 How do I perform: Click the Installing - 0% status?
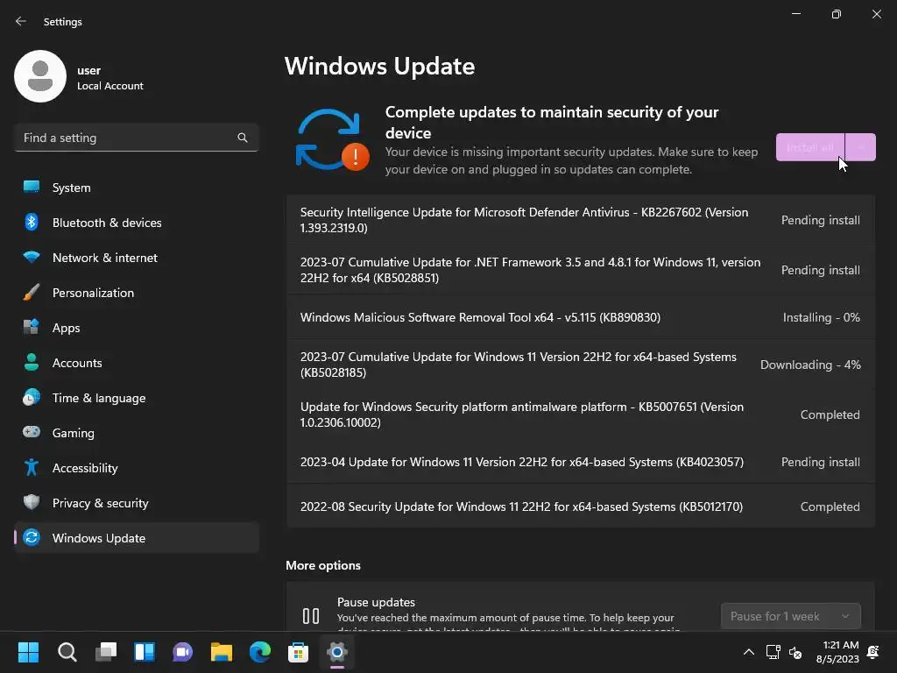click(821, 317)
